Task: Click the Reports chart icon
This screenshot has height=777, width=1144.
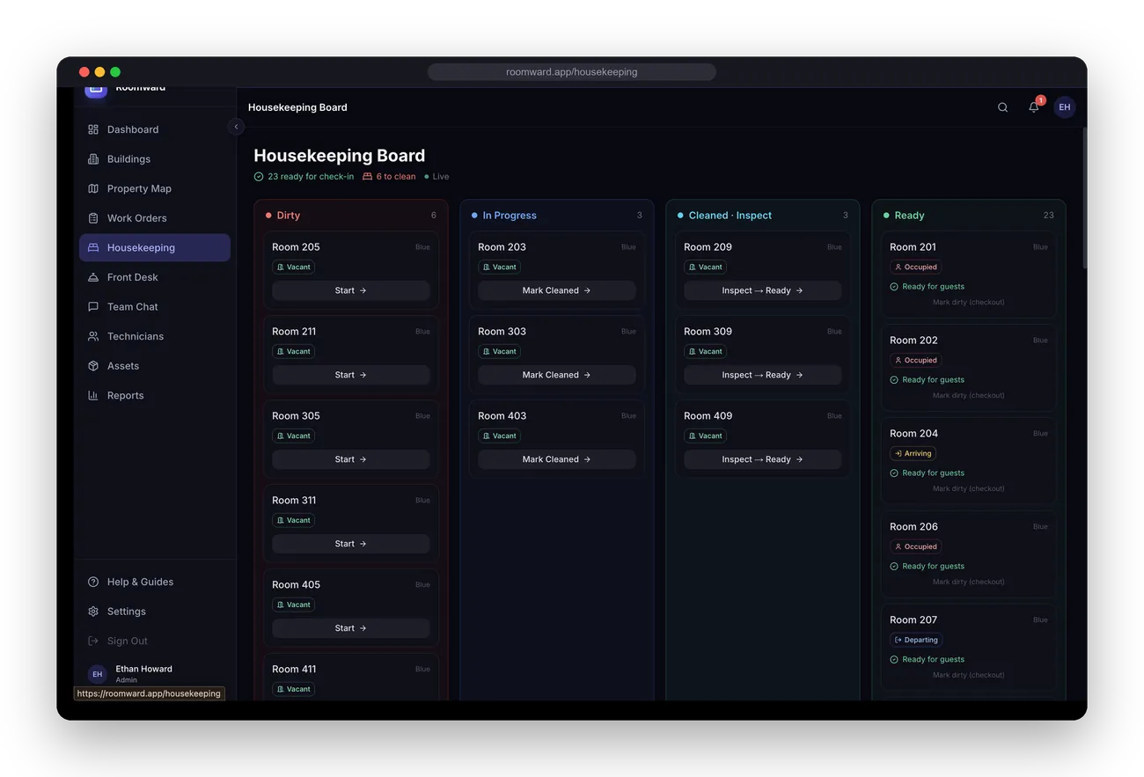Action: click(x=93, y=396)
